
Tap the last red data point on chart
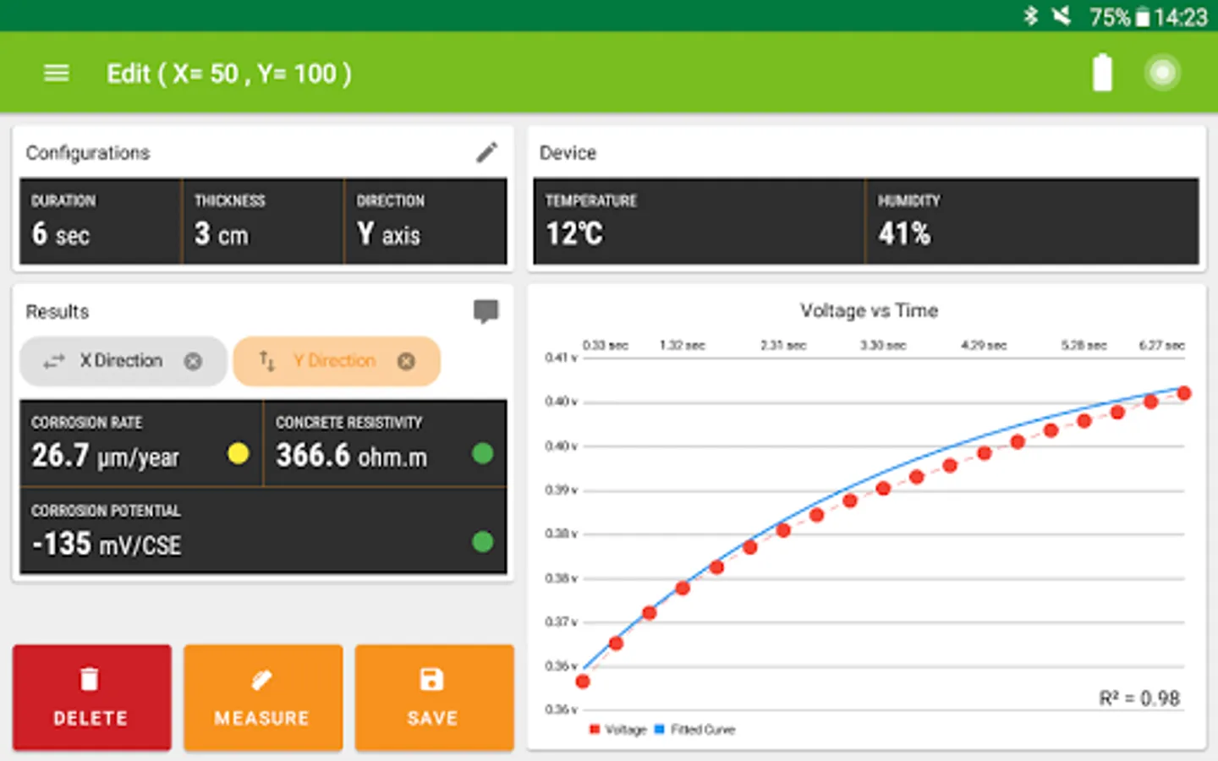1184,393
